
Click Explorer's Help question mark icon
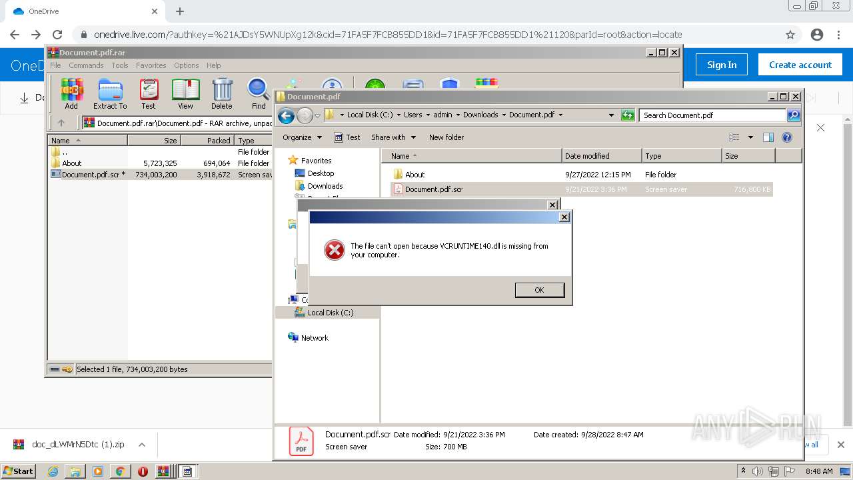click(787, 137)
